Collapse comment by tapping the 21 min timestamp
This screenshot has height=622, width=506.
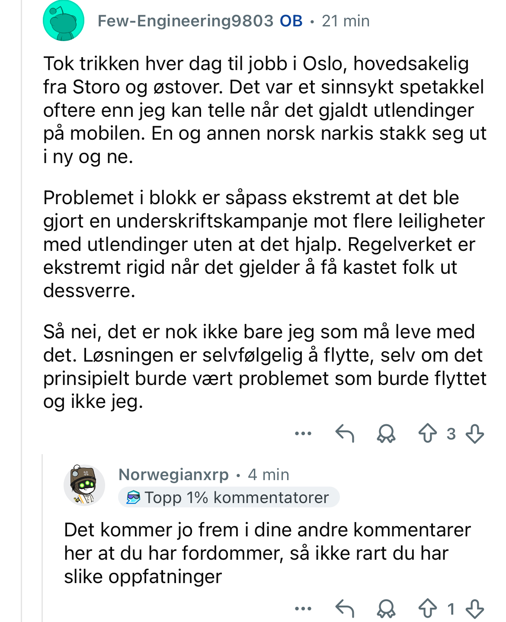click(346, 21)
